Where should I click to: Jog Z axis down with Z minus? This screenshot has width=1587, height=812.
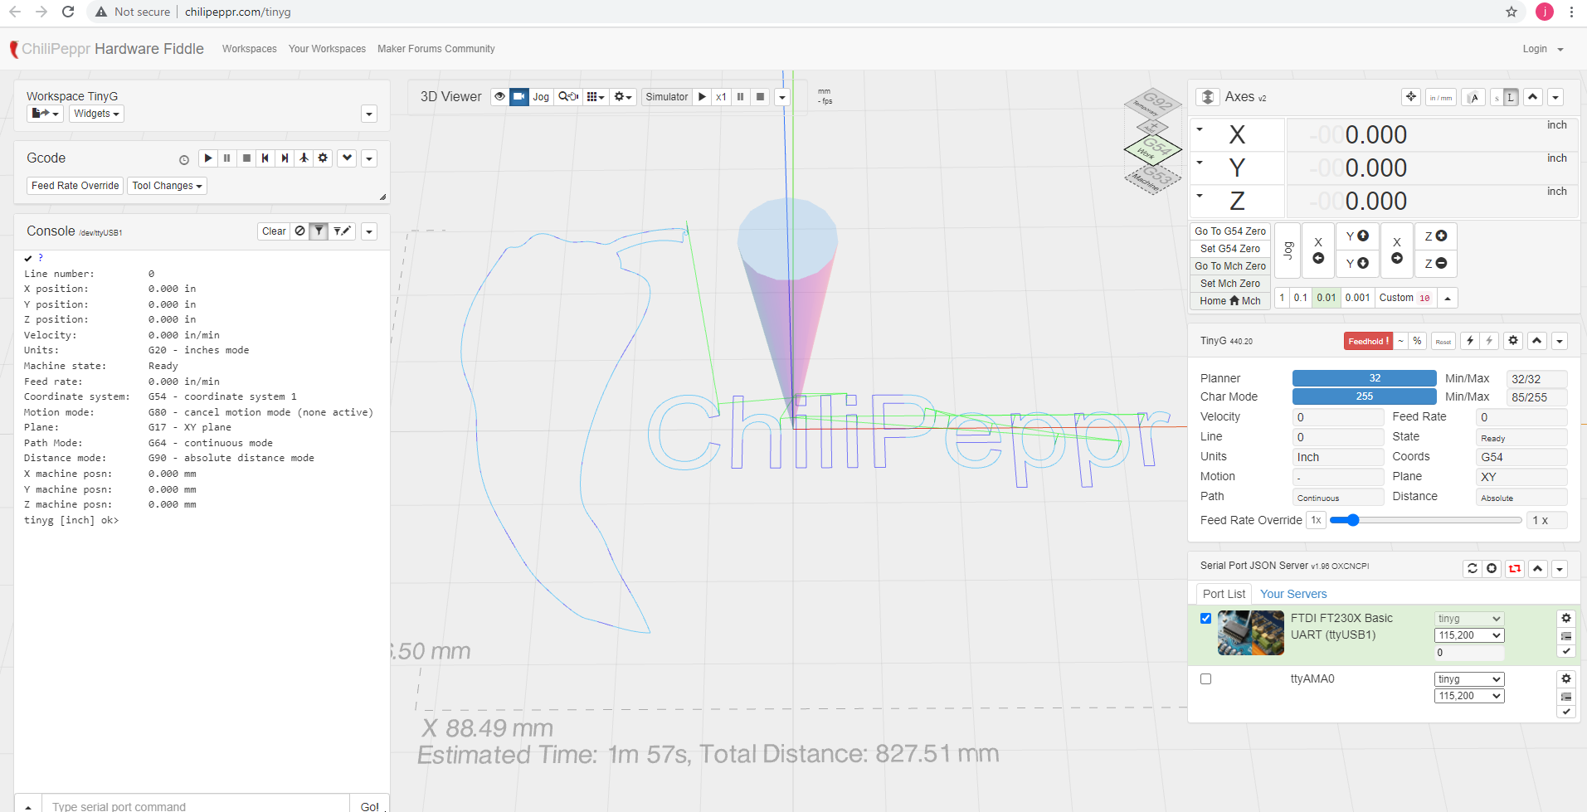click(1436, 264)
